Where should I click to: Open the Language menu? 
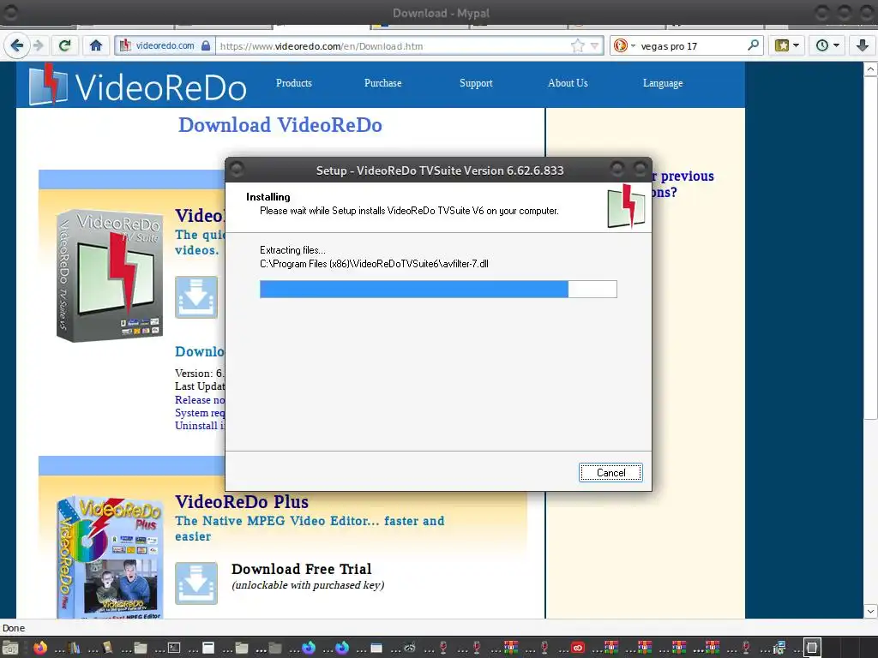(x=663, y=83)
